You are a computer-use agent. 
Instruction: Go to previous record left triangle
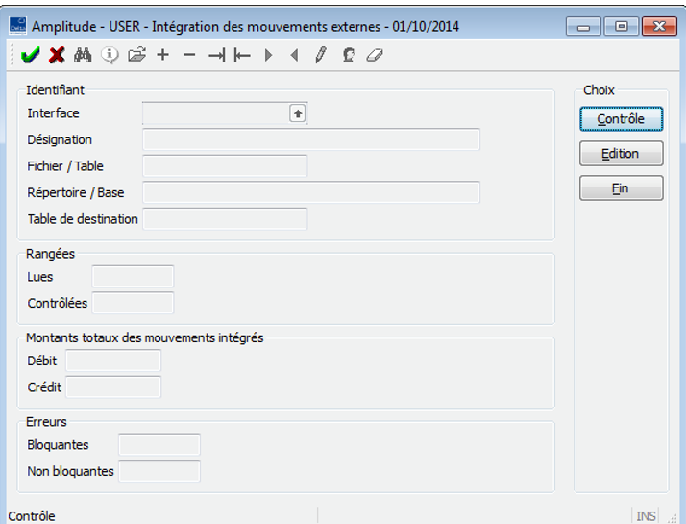(x=295, y=56)
